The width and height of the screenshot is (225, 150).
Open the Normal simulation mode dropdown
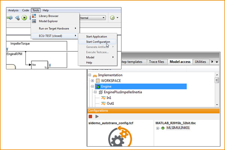click(x=92, y=18)
